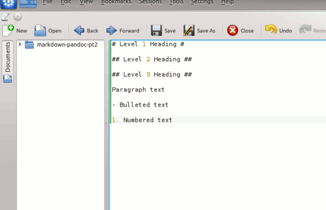
Task: Click the '1. Numbered text' line
Action: 142,120
